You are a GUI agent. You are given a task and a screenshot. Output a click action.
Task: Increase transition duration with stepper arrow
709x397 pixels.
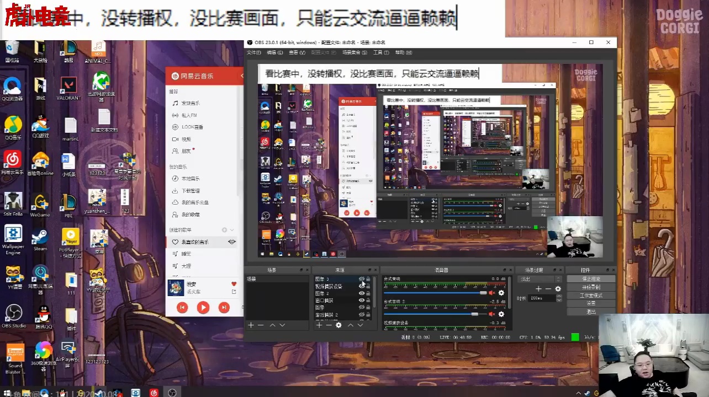(558, 297)
